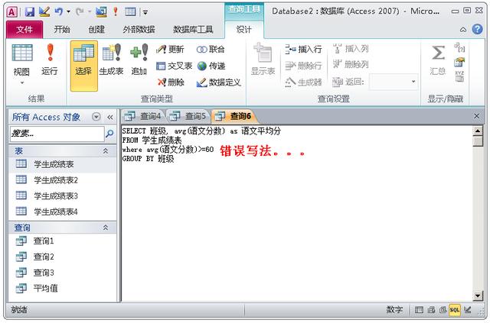Choose the 交叉表 crosstab query
This screenshot has height=323, width=490.
tap(174, 66)
